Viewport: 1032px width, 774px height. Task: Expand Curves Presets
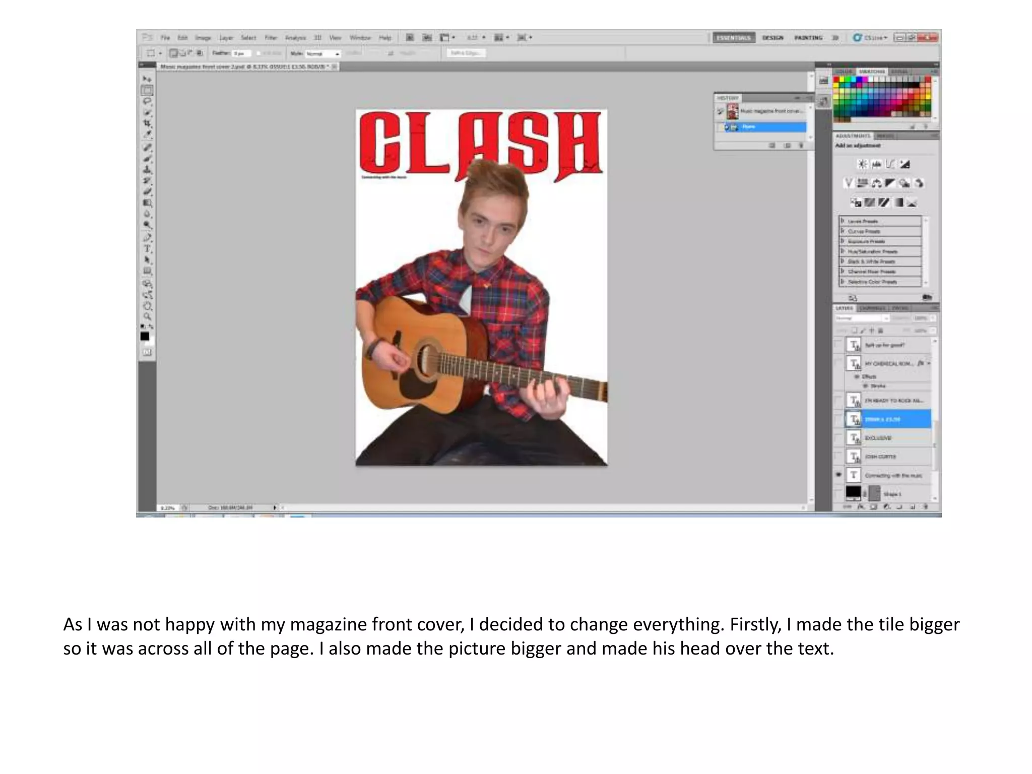pos(842,231)
